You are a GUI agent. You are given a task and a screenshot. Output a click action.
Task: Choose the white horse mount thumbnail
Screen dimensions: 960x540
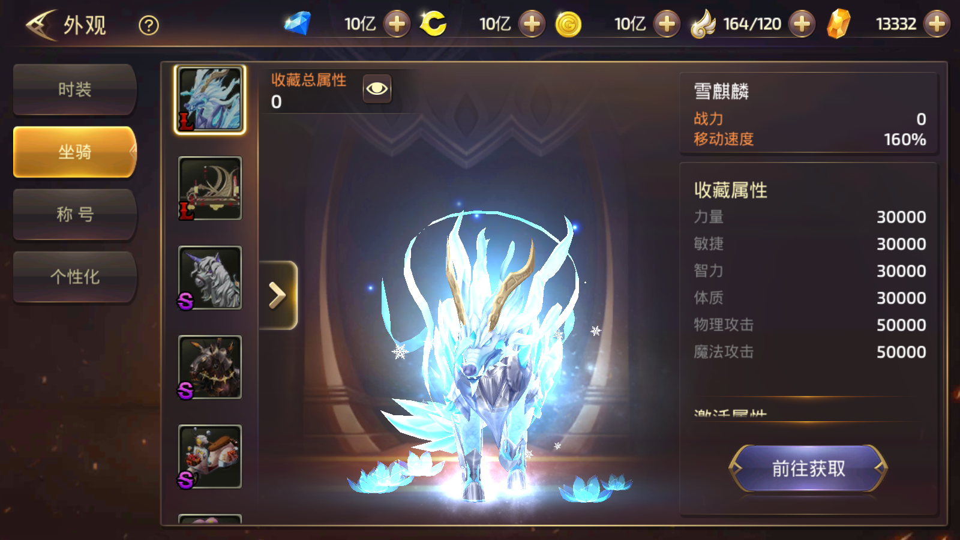tap(210, 278)
